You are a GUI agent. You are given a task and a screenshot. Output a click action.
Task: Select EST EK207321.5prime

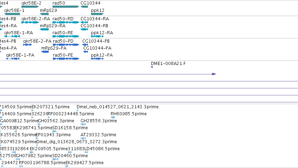[33, 110]
